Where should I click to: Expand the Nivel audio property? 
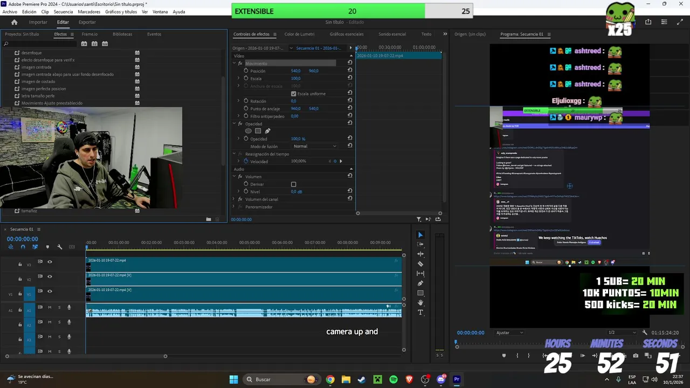(239, 191)
